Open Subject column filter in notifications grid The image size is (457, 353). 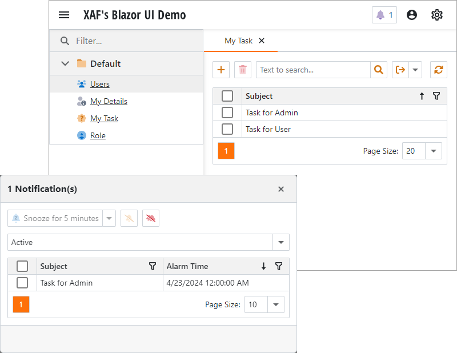tap(153, 266)
